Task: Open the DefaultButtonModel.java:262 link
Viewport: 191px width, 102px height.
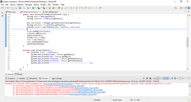Action: pos(83,94)
